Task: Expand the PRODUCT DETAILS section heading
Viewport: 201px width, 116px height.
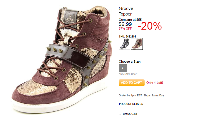Action: (x=131, y=104)
